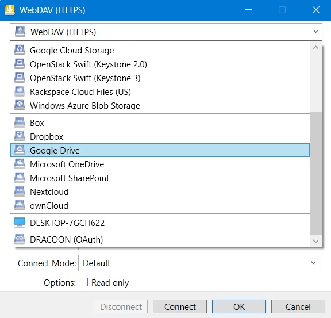Click the Microsoft OneDrive icon

[x=20, y=164]
